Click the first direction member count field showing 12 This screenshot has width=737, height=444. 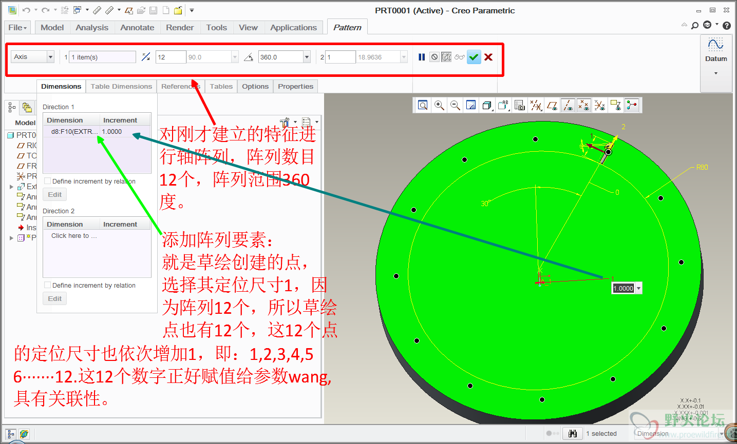coord(171,57)
